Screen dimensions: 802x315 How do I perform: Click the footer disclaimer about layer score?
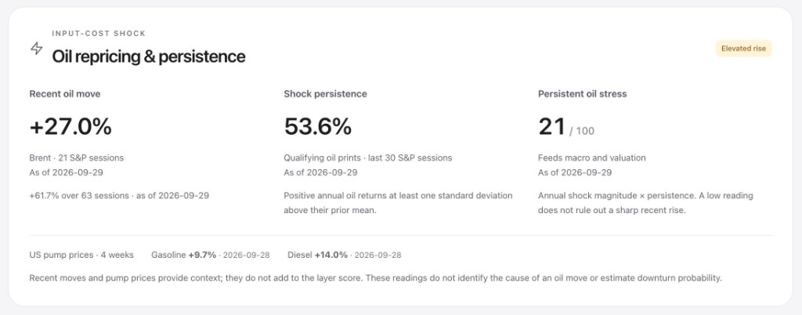(375, 278)
